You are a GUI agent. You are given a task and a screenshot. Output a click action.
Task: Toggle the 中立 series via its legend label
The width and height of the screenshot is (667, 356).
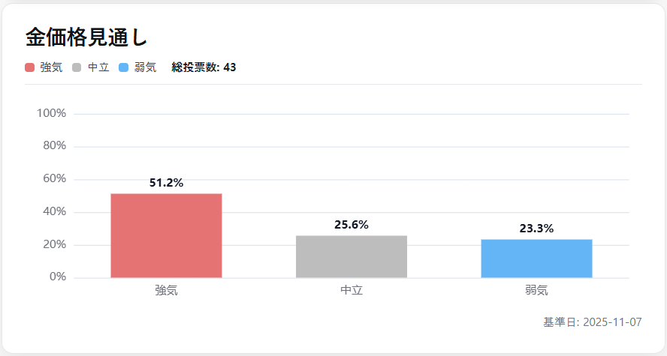(x=98, y=67)
